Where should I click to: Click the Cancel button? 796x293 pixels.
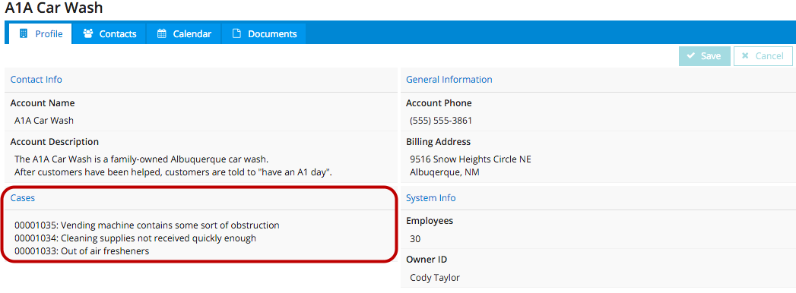(763, 55)
